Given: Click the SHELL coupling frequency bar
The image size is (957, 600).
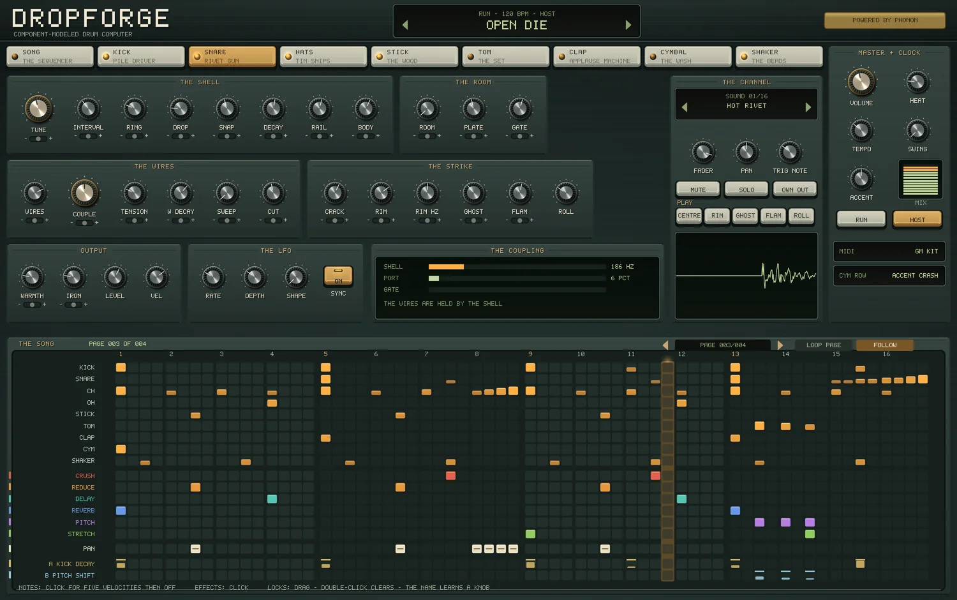Looking at the screenshot, I should pos(517,267).
